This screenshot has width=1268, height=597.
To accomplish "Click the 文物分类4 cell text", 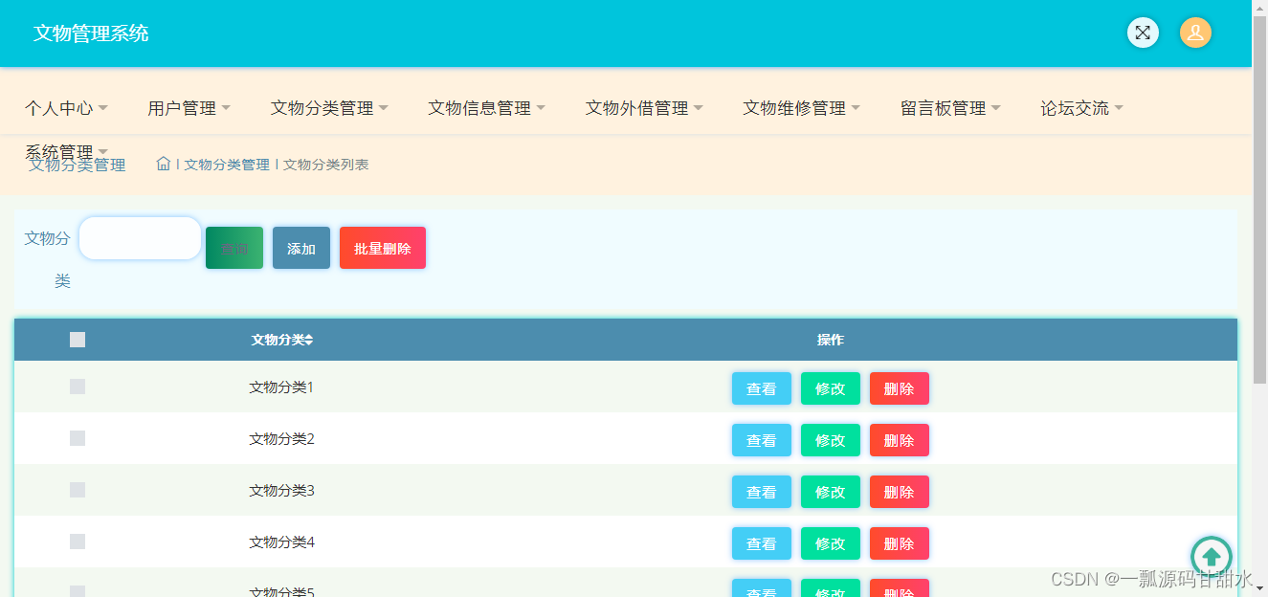I will tap(281, 542).
